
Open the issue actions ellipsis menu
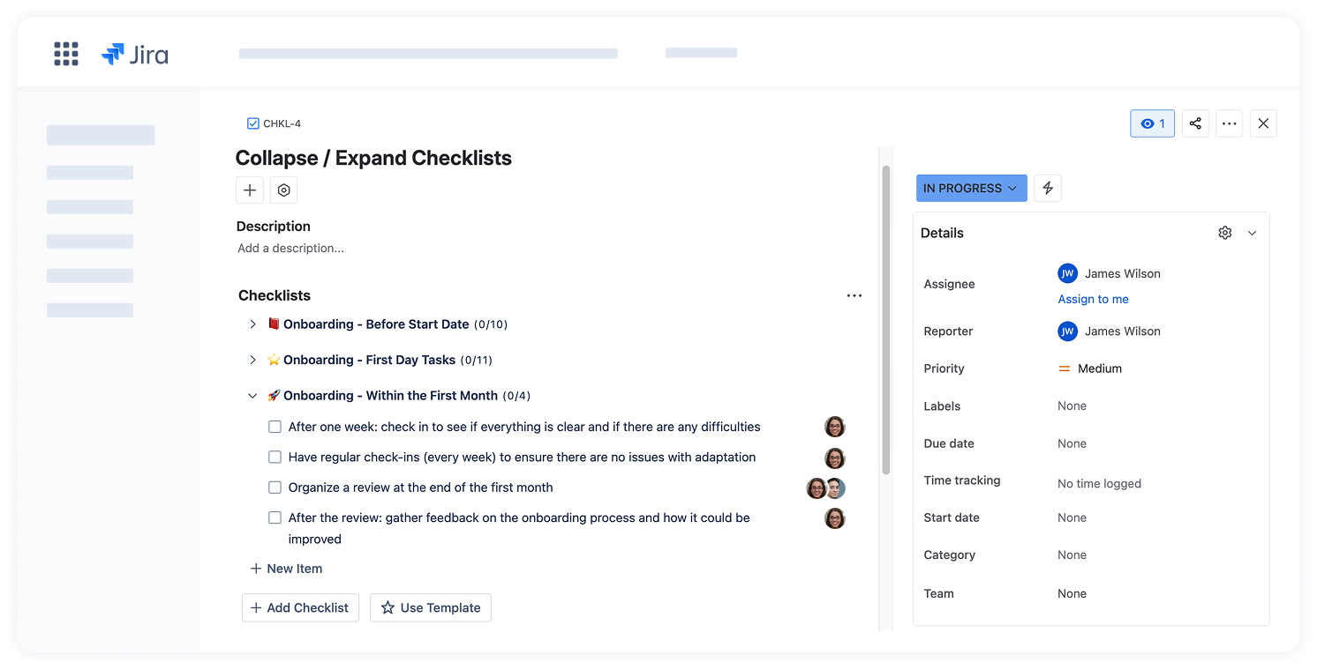point(1230,123)
